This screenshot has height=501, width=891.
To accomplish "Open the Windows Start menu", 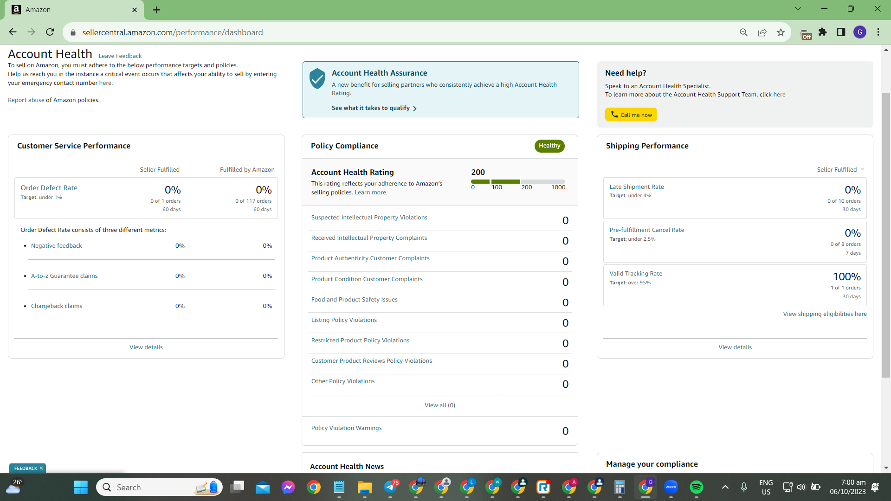I will 81,487.
